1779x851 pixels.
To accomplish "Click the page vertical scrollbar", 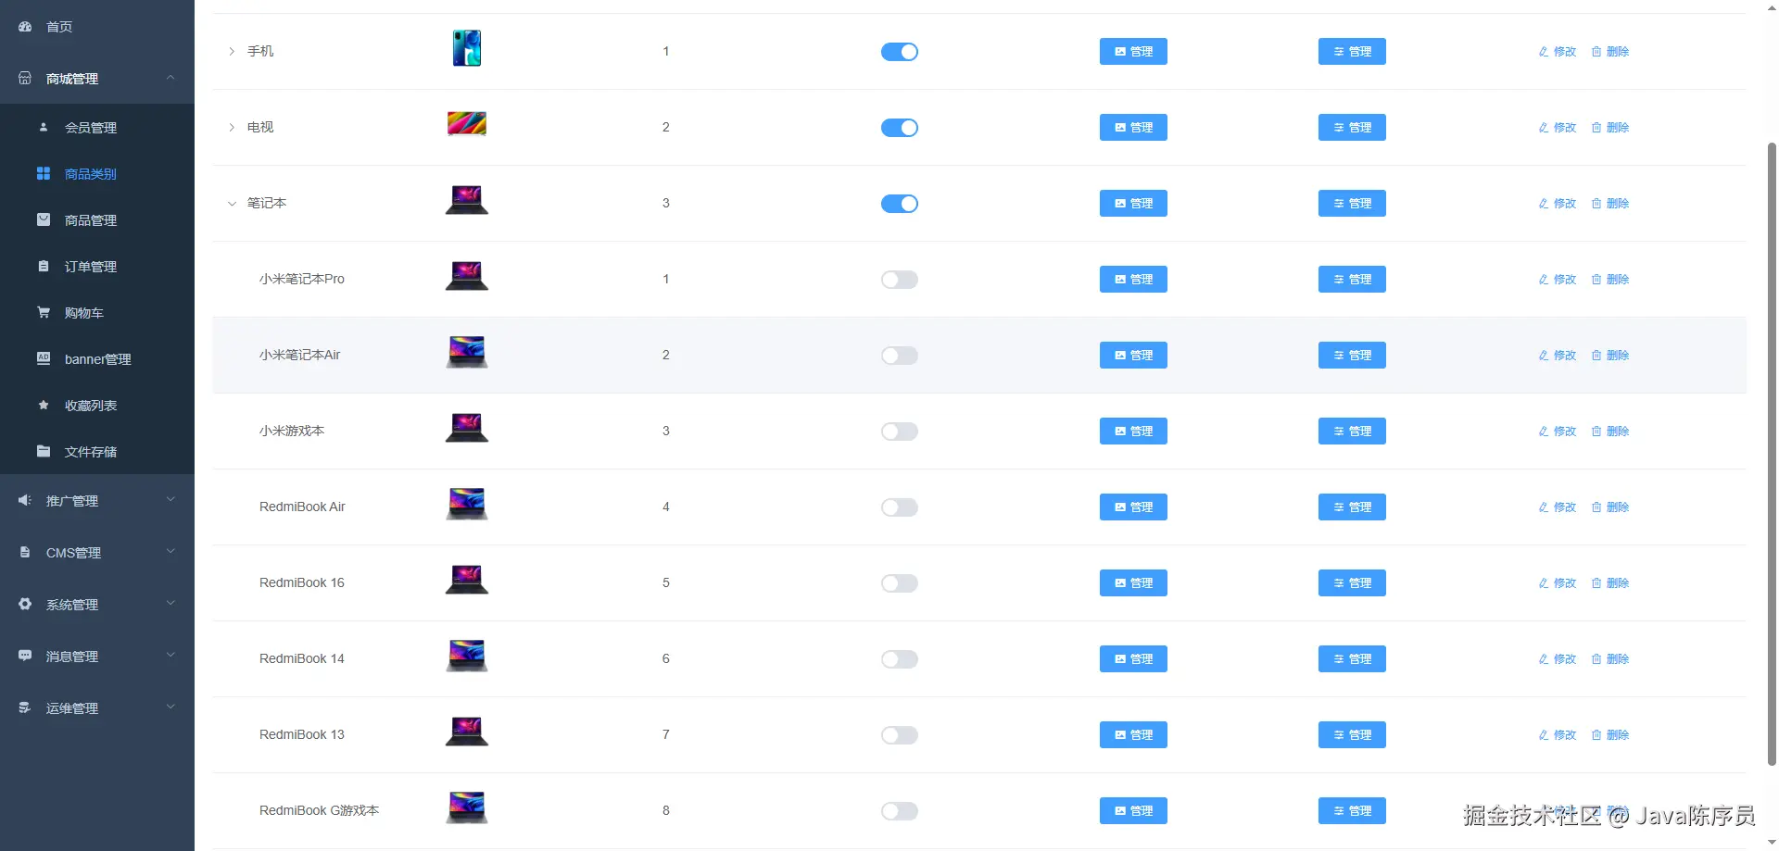I will 1772,454.
